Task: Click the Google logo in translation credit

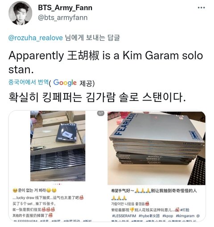Action: (65, 83)
